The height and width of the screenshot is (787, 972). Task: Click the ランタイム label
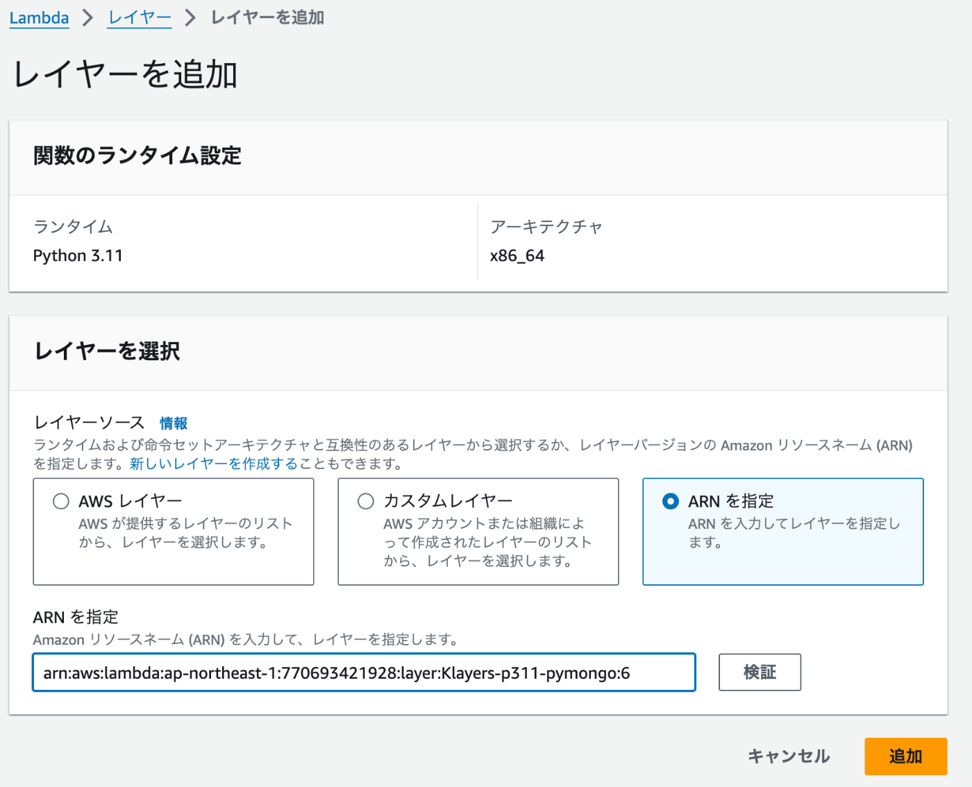tap(73, 226)
